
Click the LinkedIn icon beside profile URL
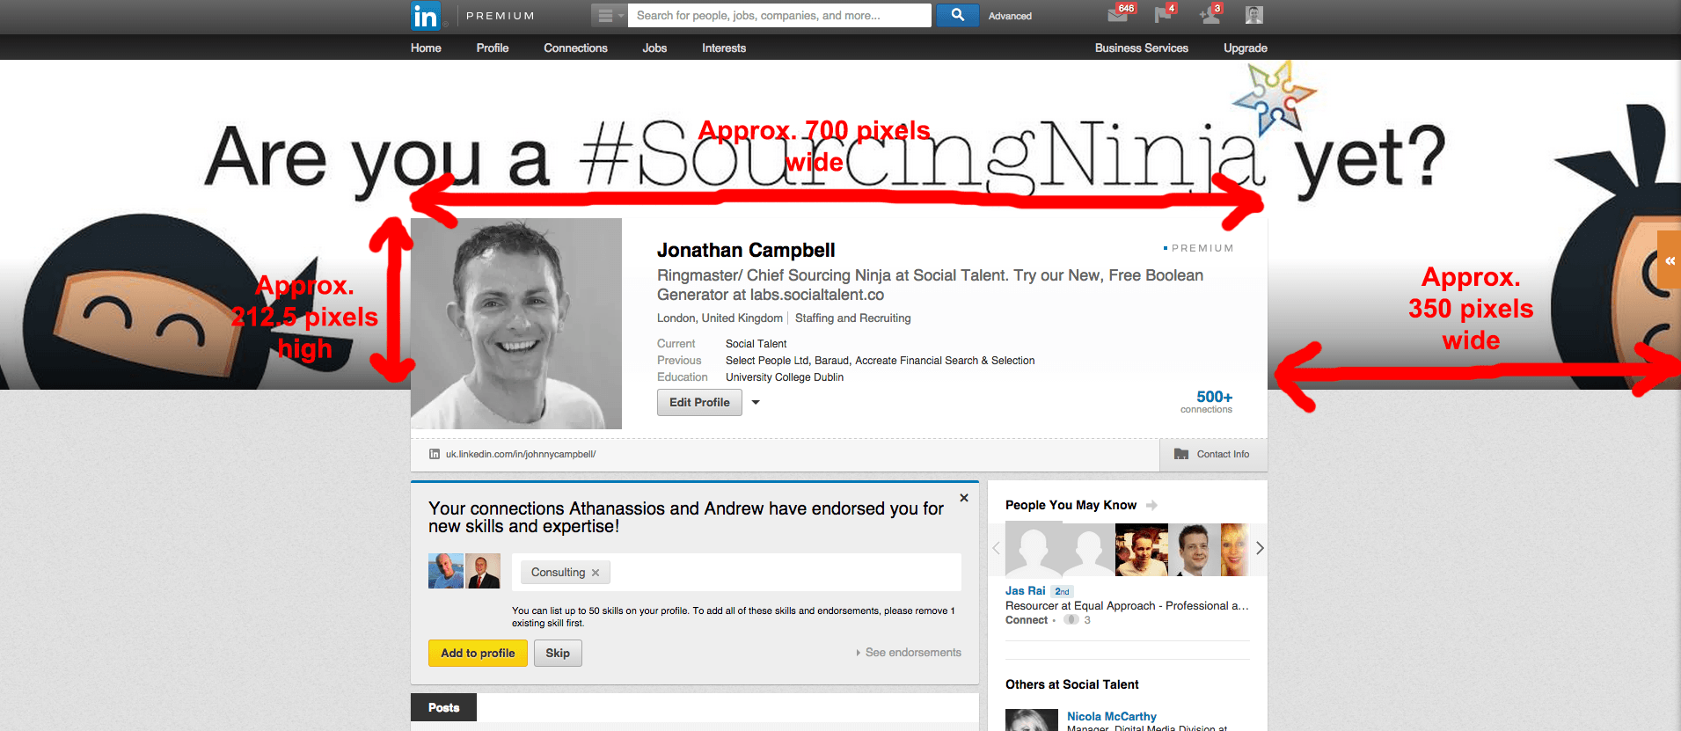click(x=435, y=454)
